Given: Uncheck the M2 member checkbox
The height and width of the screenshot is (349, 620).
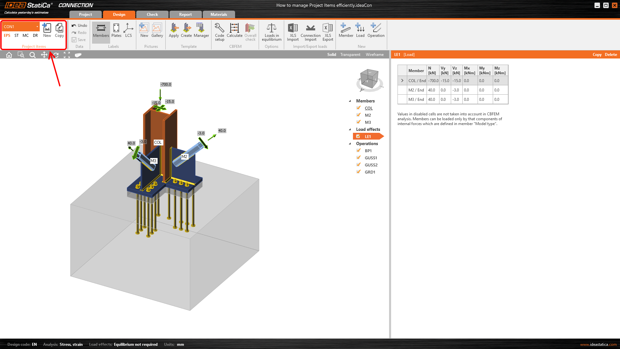Looking at the screenshot, I should 358,115.
